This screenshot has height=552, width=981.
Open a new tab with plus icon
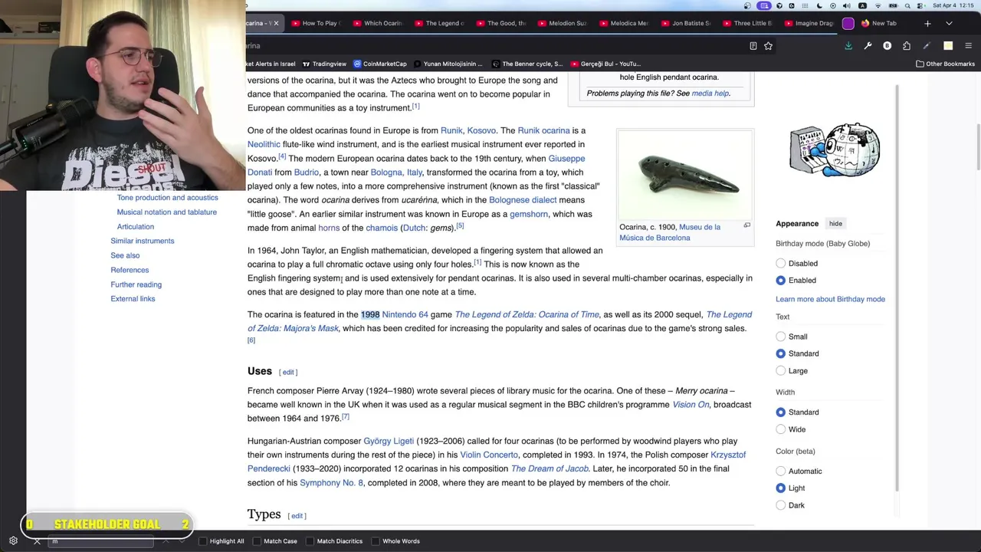coord(927,23)
